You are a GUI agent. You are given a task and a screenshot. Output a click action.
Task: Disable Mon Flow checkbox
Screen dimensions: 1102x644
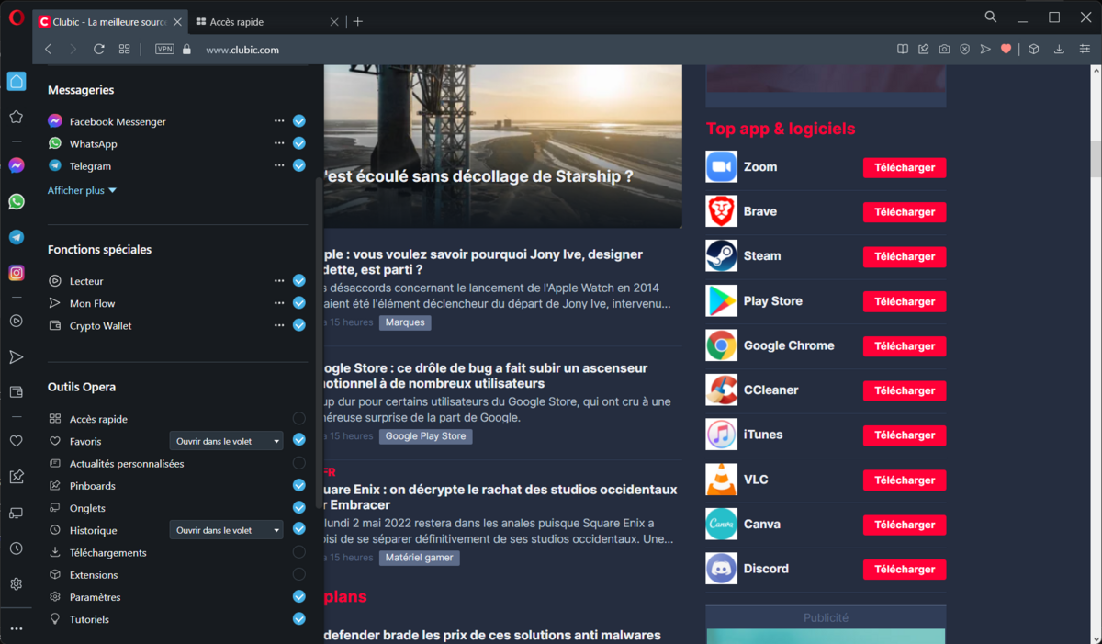coord(299,303)
